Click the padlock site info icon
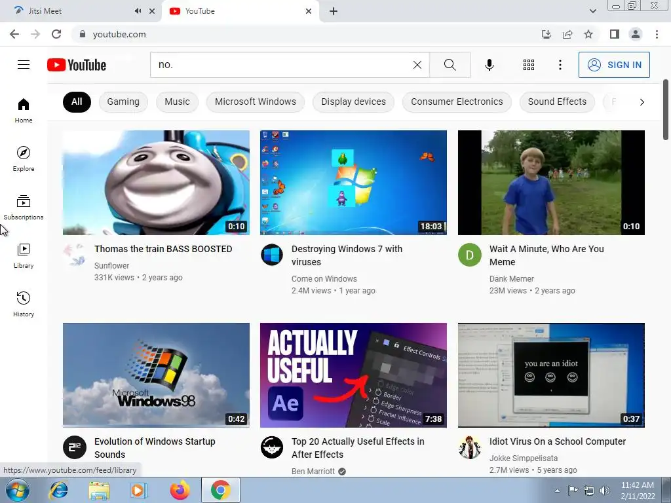Screen dimensions: 671x503 83,34
